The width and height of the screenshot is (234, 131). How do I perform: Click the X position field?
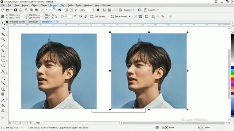(16, 15)
